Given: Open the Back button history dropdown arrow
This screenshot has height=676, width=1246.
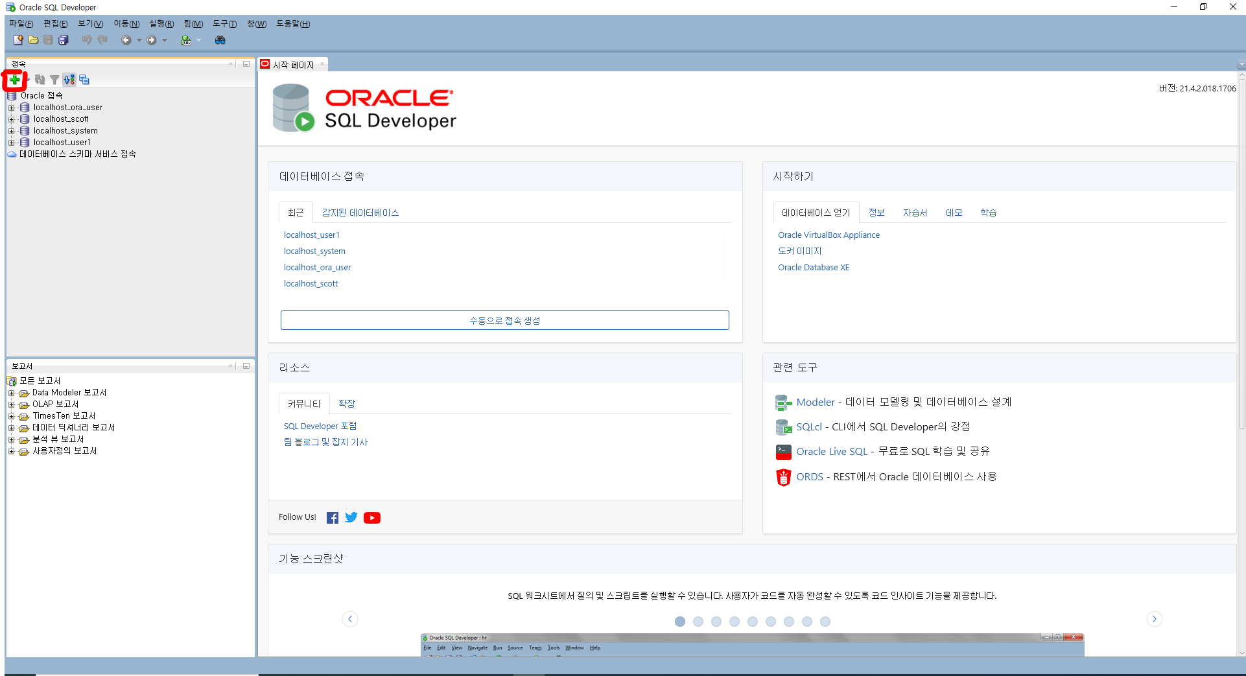Looking at the screenshot, I should (x=139, y=40).
